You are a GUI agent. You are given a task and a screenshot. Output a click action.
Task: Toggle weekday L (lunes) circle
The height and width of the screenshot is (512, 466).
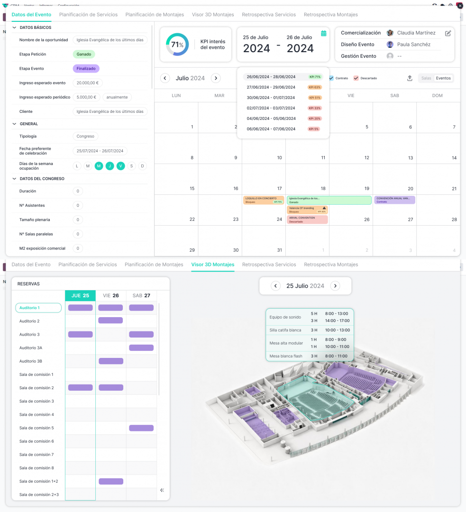point(77,166)
